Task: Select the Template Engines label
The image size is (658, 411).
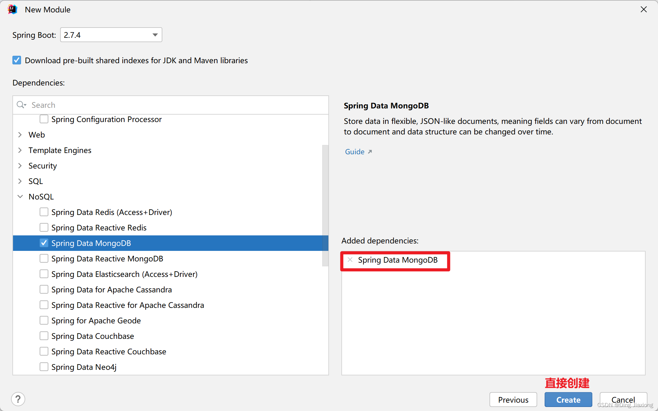Action: pos(60,150)
